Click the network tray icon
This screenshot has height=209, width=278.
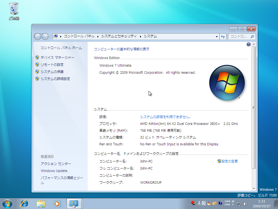click(x=239, y=204)
